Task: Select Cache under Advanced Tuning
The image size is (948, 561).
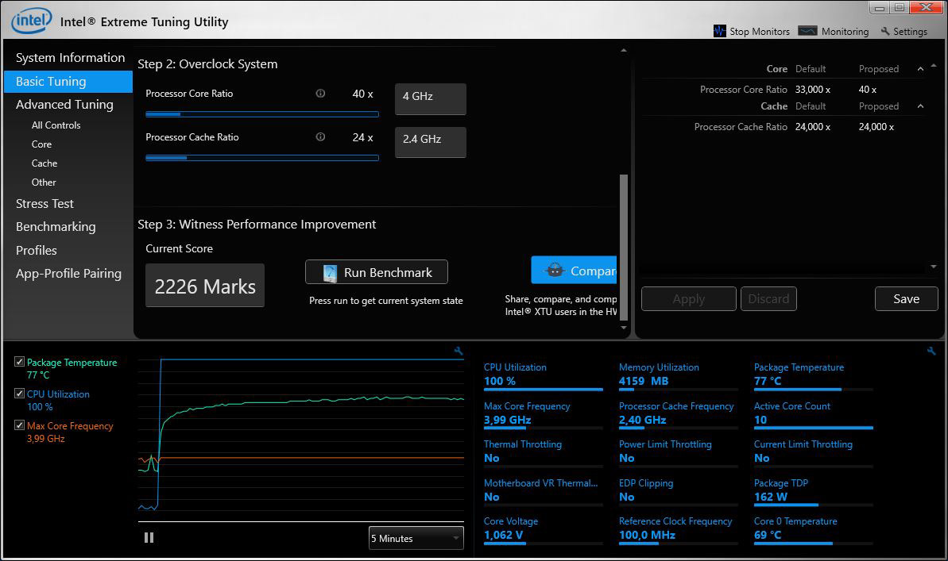Action: pos(44,163)
